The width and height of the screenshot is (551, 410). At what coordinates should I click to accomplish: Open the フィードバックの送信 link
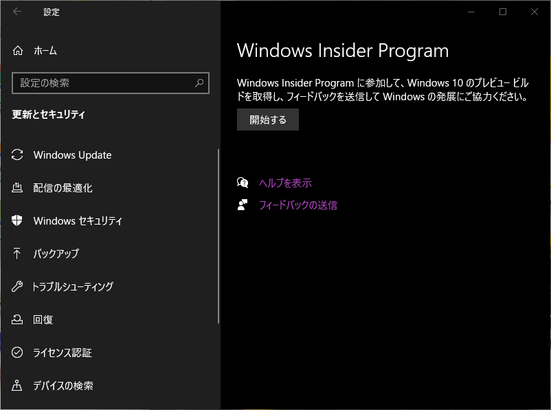pos(298,205)
